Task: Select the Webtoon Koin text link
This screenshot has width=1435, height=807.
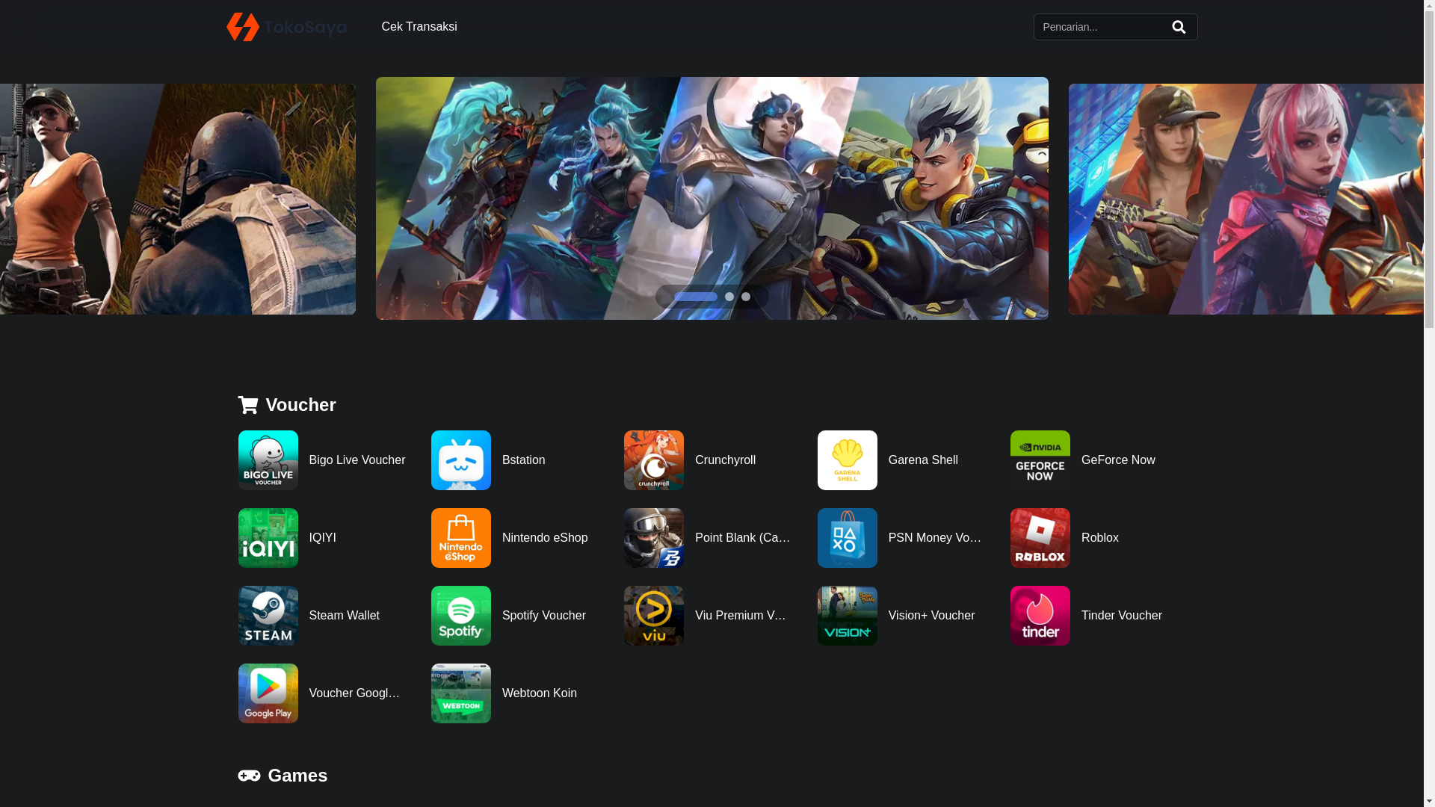Action: pyautogui.click(x=540, y=693)
